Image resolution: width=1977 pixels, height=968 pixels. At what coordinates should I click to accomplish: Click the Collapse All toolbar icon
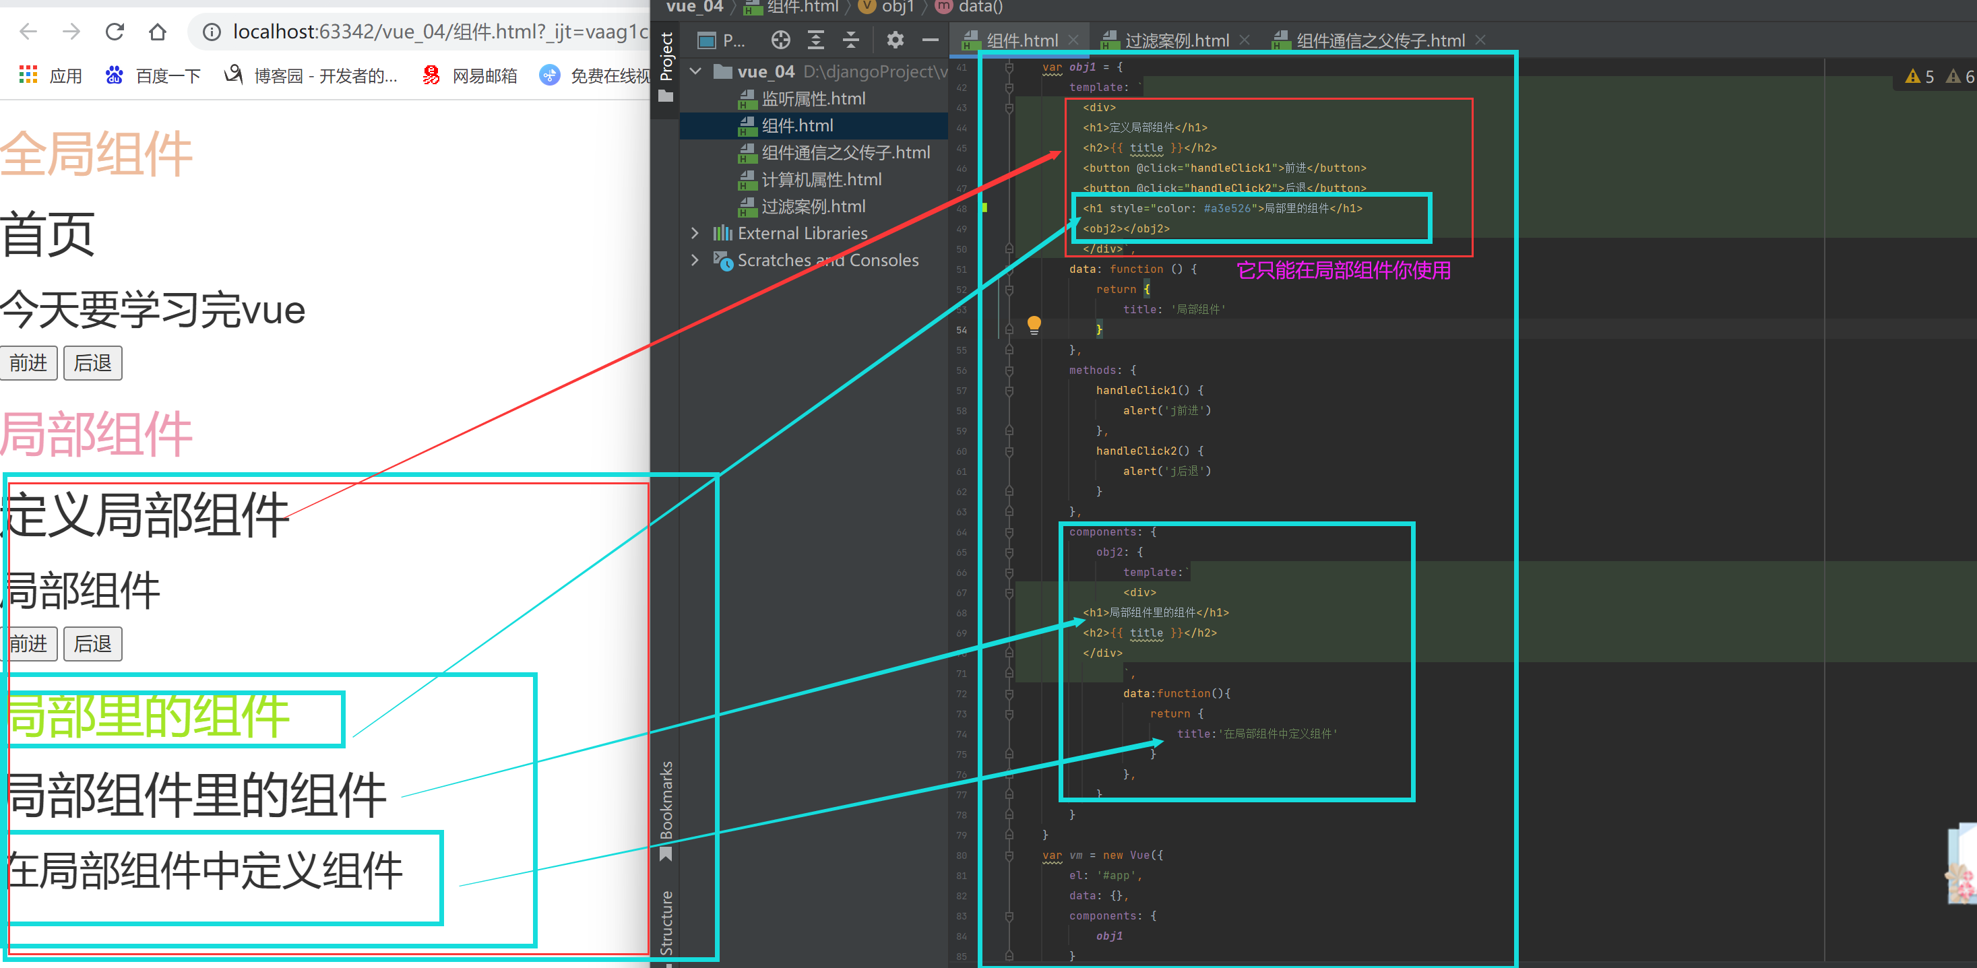850,40
